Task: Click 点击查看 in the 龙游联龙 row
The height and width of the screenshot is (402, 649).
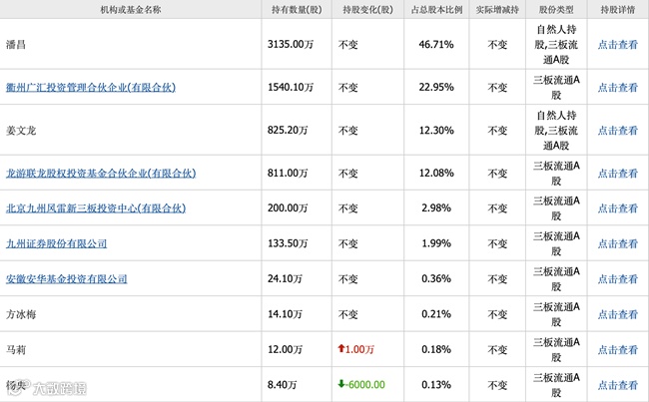Action: click(617, 174)
